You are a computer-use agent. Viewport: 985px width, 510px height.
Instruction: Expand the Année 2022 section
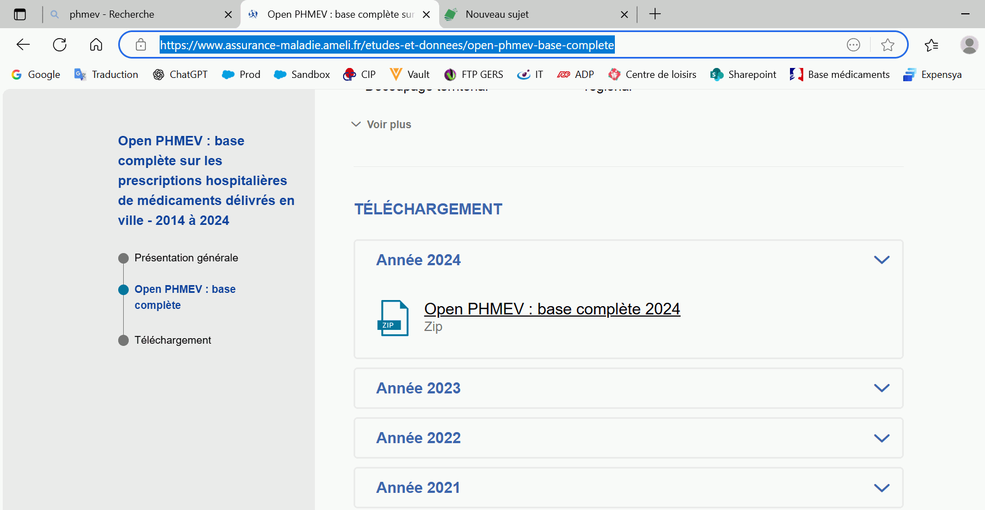881,438
